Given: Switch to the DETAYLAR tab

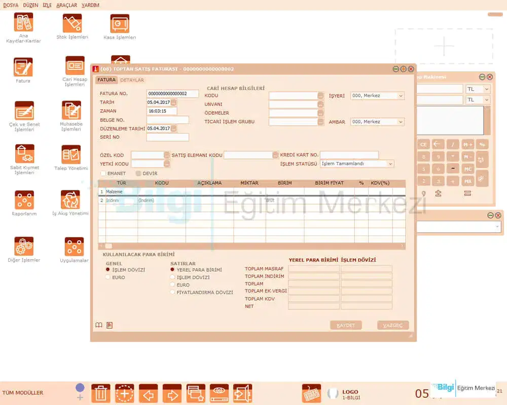Looking at the screenshot, I should 132,80.
